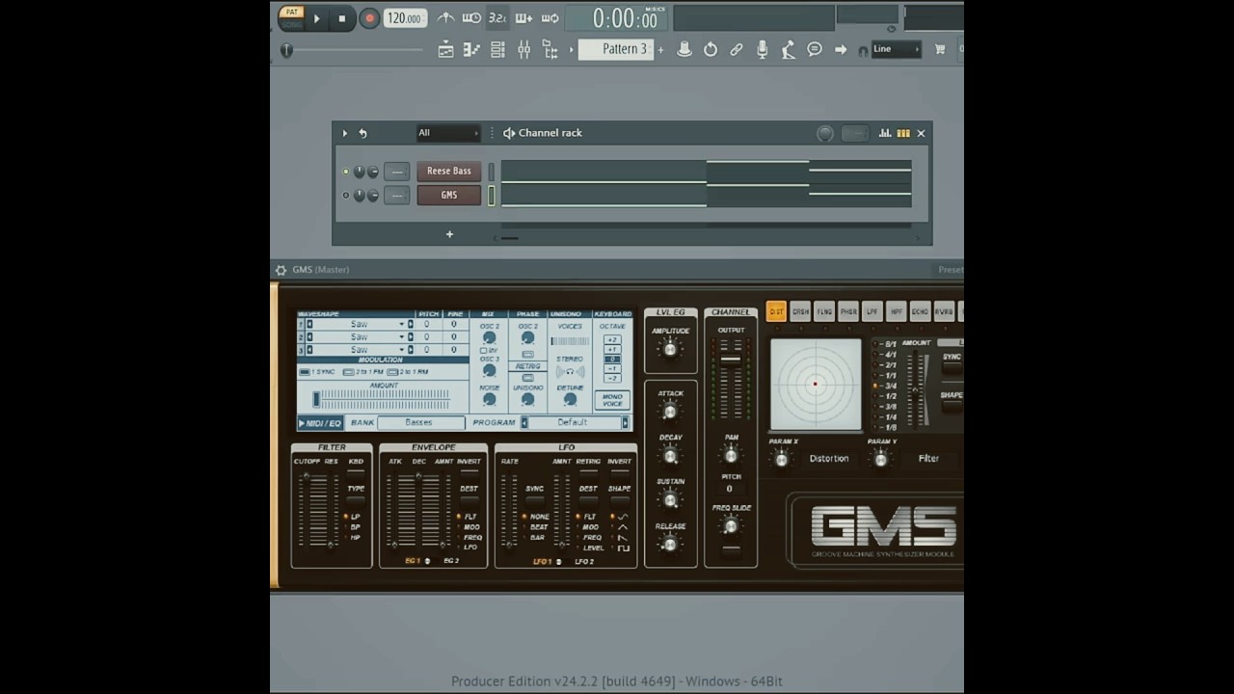This screenshot has width=1234, height=694.
Task: Add a new pattern with plus button
Action: coord(660,50)
